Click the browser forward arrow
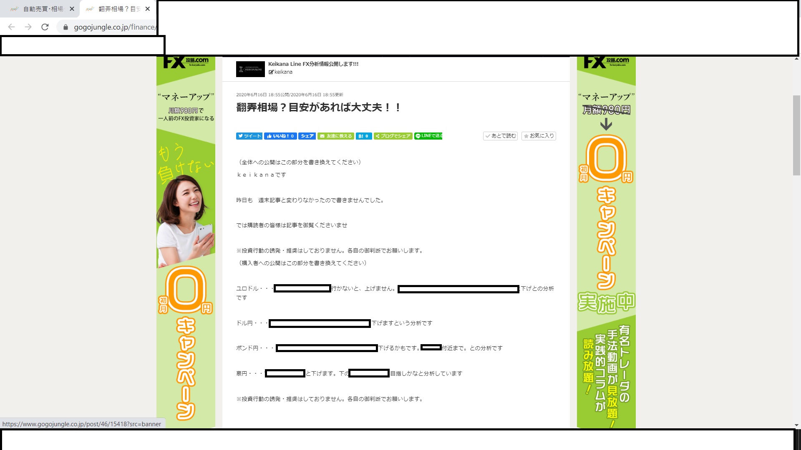The image size is (801, 450). (x=28, y=27)
